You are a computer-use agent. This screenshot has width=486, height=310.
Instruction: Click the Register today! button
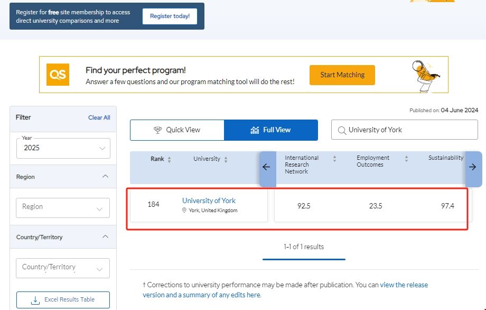click(x=170, y=16)
